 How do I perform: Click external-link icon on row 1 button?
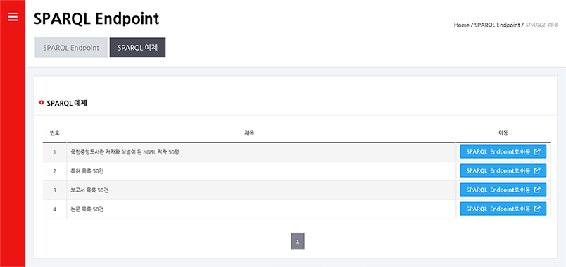click(x=536, y=151)
